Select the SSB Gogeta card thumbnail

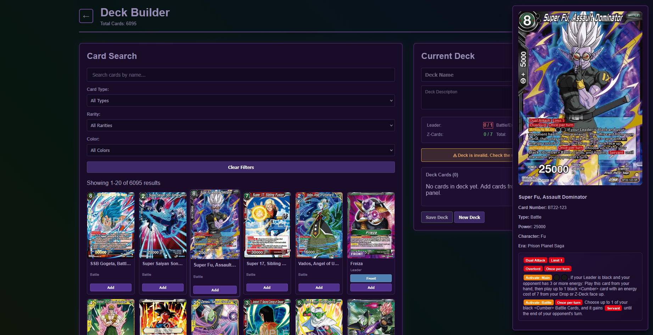point(111,225)
